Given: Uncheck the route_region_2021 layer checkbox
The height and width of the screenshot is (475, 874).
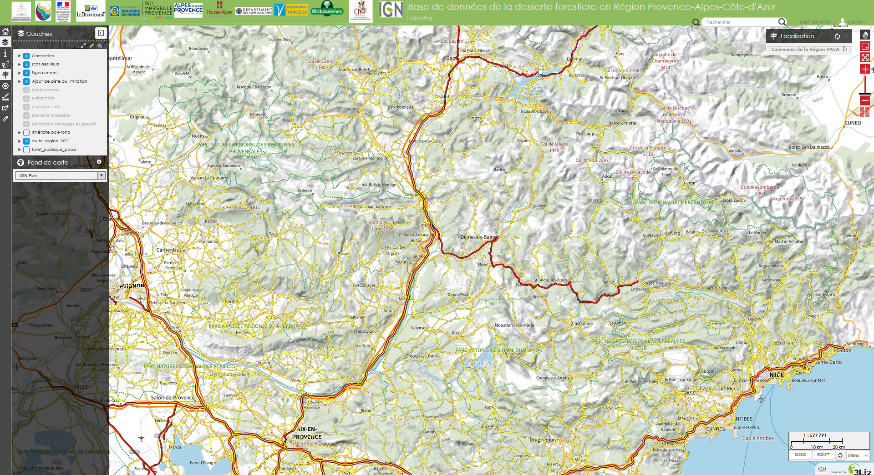Looking at the screenshot, I should click(26, 141).
